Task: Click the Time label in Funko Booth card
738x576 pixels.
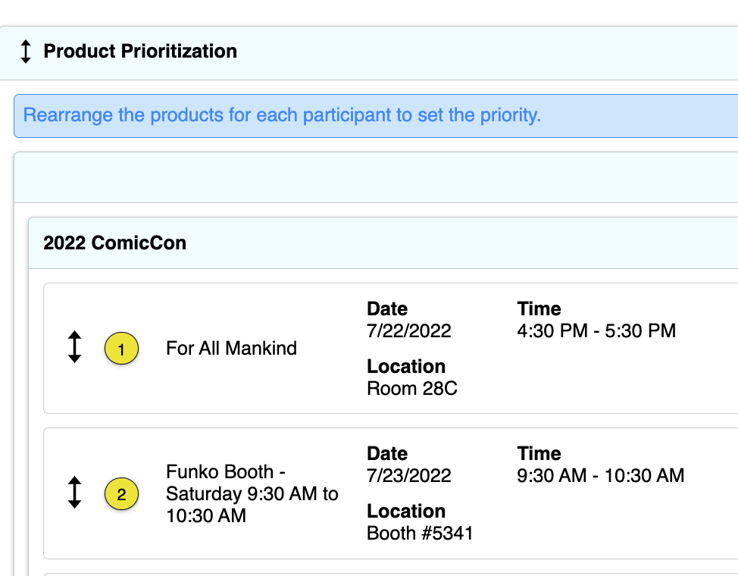Action: 539,453
